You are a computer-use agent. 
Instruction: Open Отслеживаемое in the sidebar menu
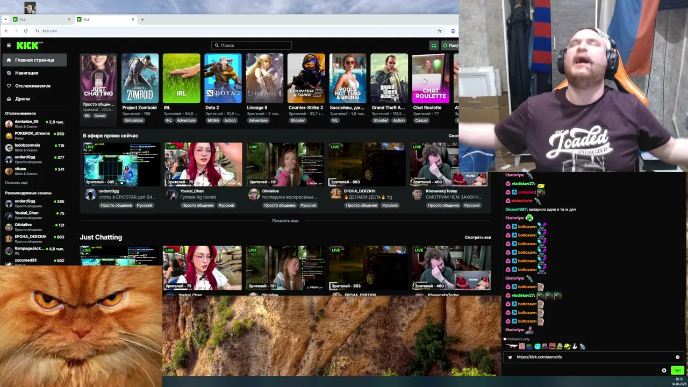tap(35, 86)
